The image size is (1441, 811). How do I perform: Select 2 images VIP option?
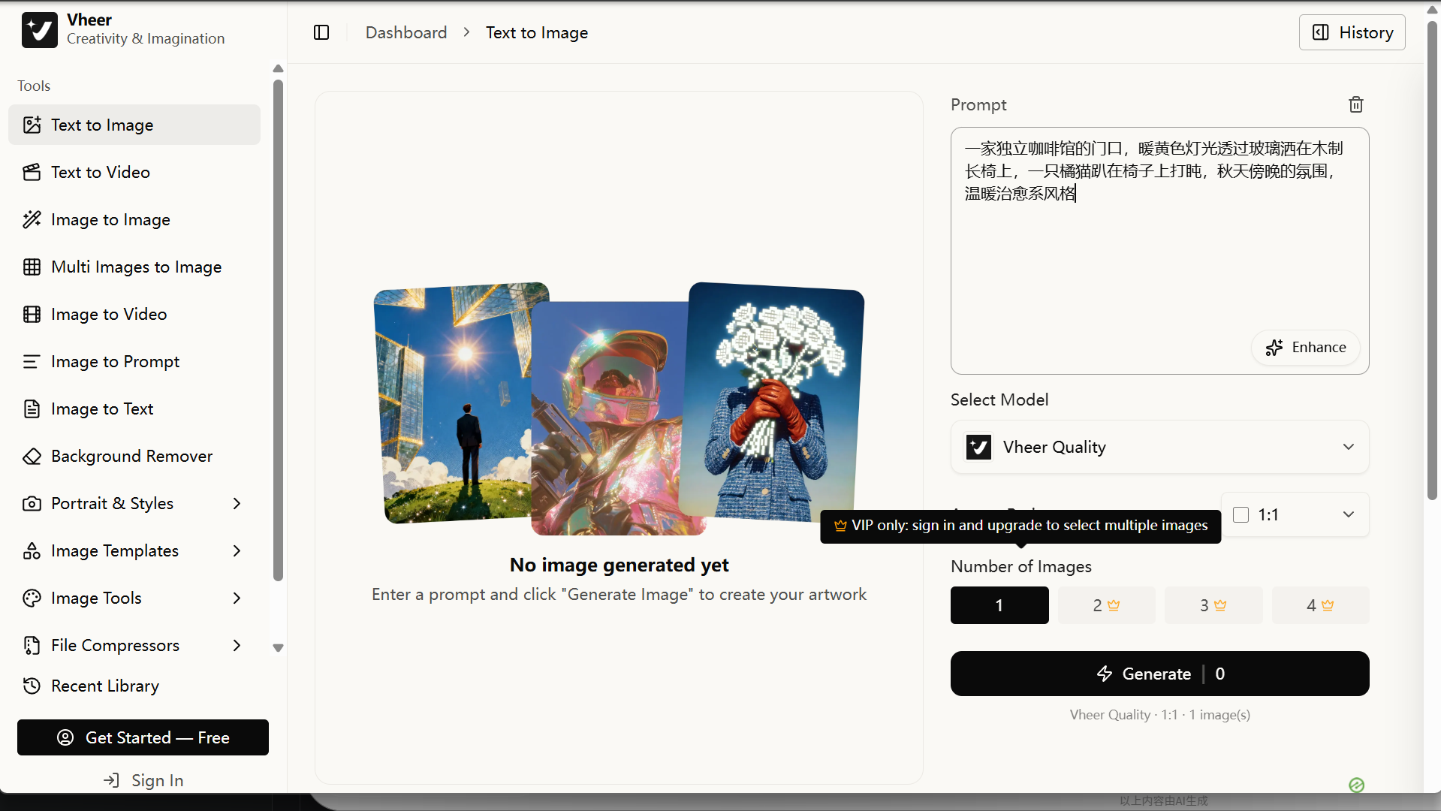tap(1106, 605)
